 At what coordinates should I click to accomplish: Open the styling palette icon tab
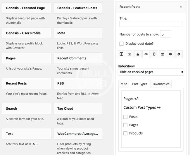(171, 54)
